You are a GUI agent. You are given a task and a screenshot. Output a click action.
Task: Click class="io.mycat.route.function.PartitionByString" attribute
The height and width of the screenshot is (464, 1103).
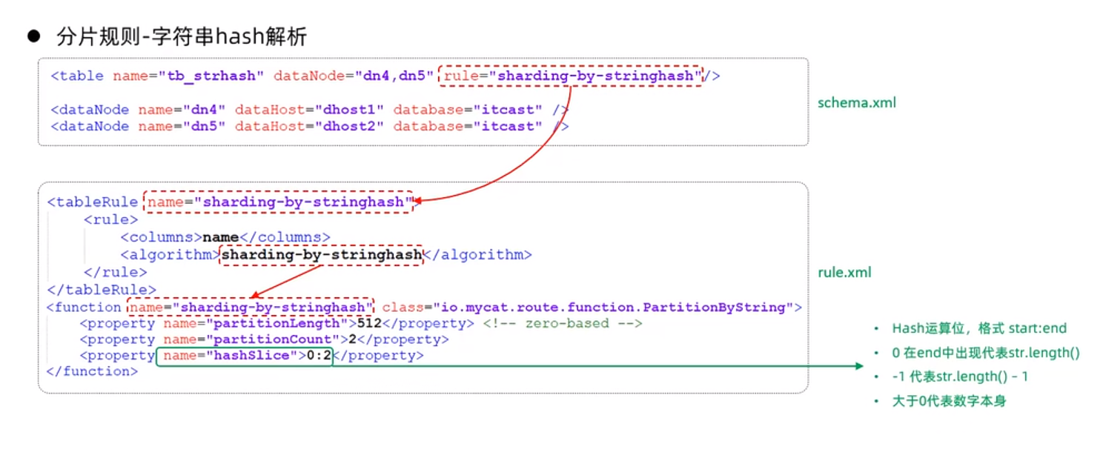click(x=588, y=307)
